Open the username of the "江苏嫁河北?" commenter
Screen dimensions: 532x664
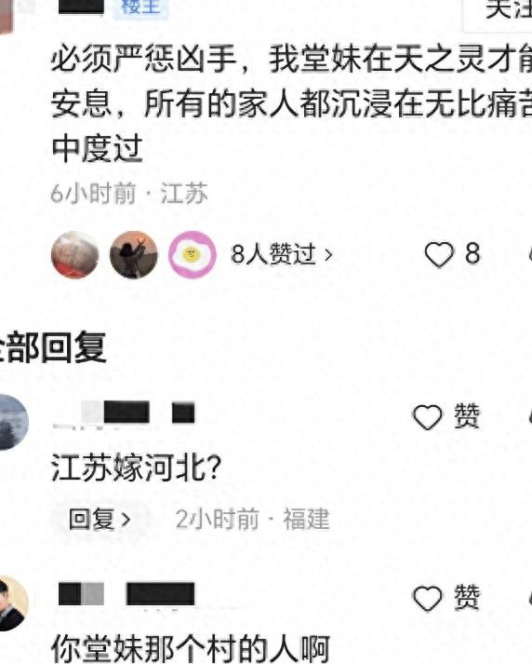click(124, 413)
